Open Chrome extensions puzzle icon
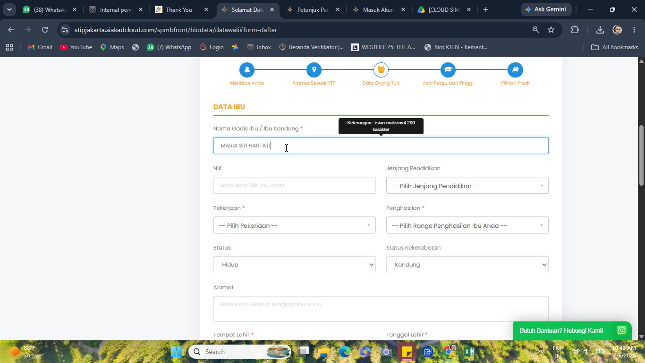This screenshot has width=645, height=363. coord(575,30)
